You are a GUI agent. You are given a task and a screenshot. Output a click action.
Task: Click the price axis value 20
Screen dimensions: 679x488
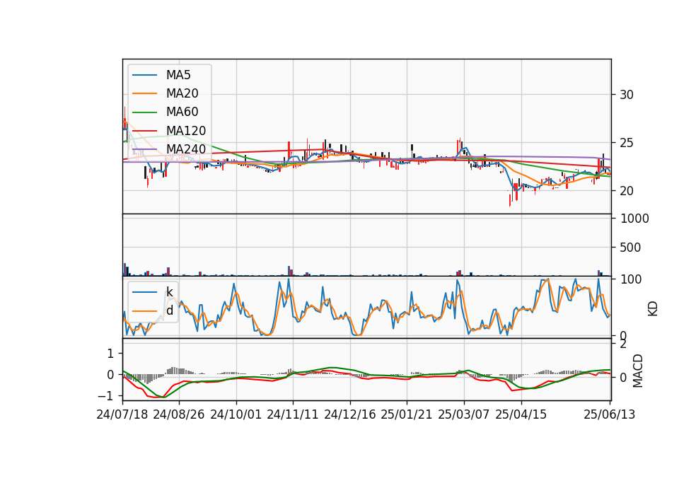(626, 191)
